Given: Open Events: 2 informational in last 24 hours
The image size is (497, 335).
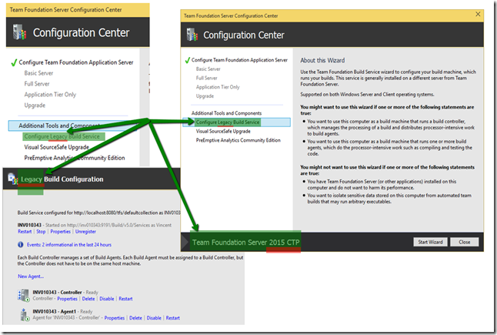Looking at the screenshot, I should 68,245.
